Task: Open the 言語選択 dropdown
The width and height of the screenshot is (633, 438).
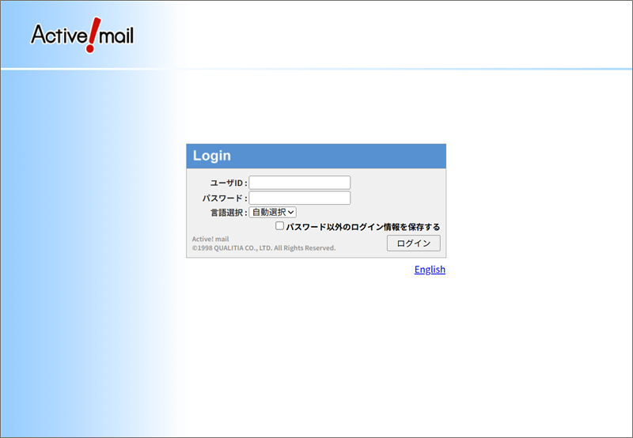Action: tap(272, 212)
